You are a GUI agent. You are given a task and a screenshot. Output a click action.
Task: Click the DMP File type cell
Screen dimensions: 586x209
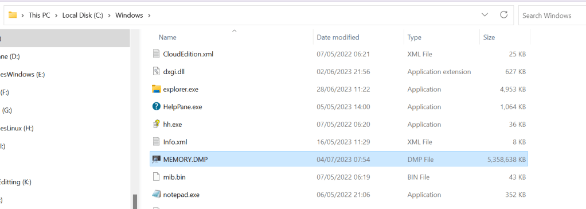tap(420, 160)
